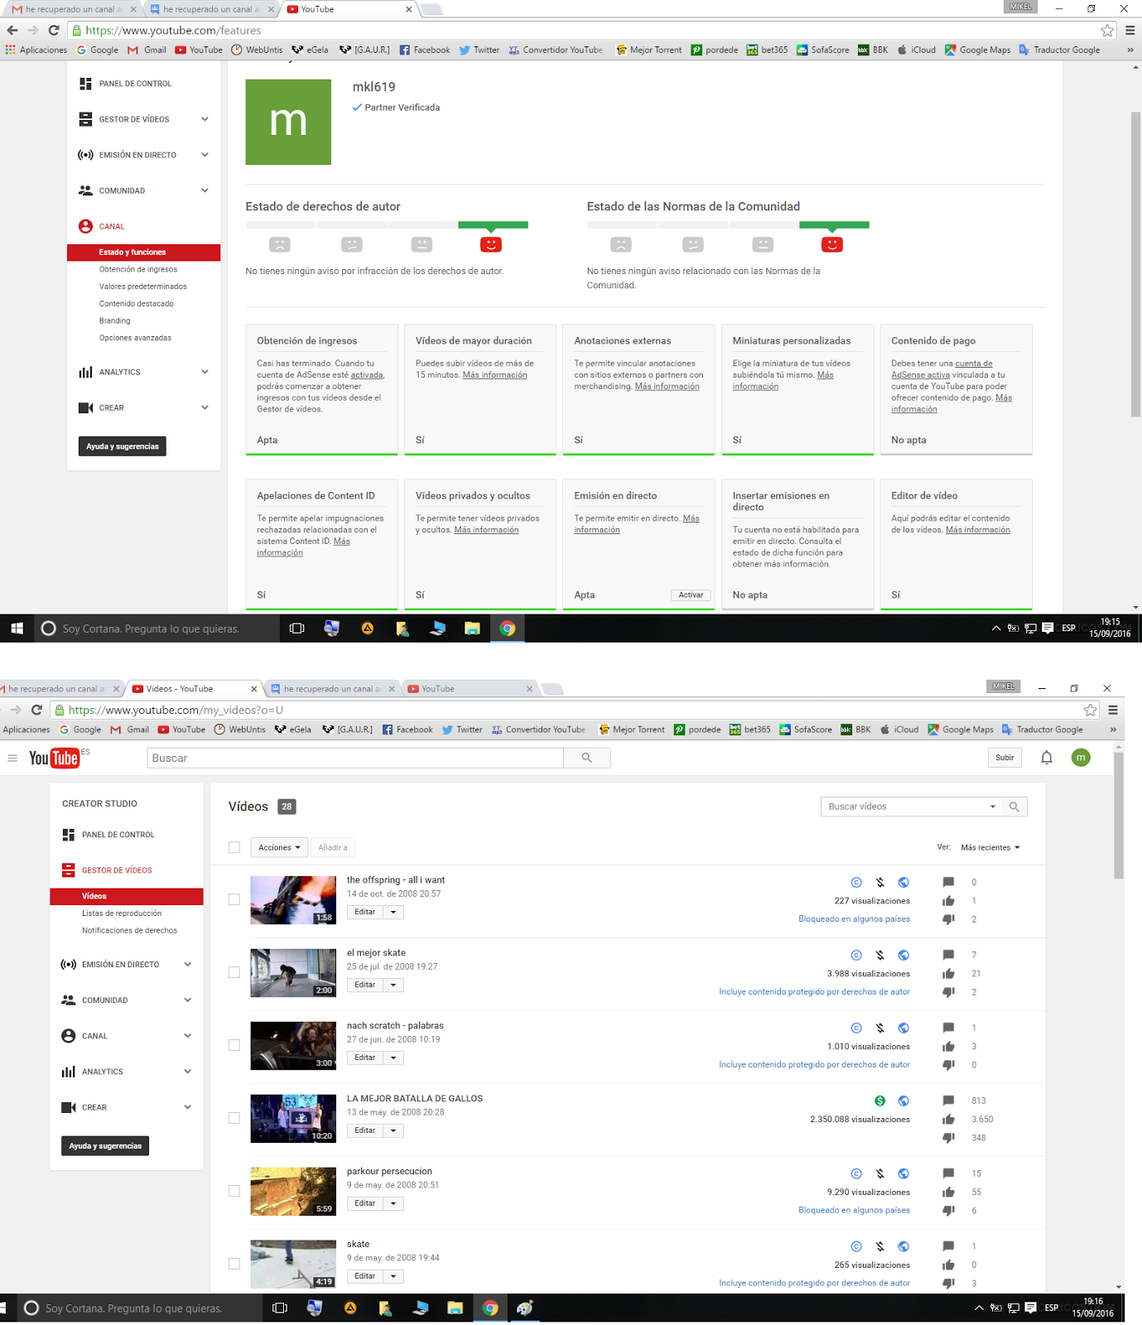Click Crear camera icon in features window
The image size is (1142, 1325).
85,407
